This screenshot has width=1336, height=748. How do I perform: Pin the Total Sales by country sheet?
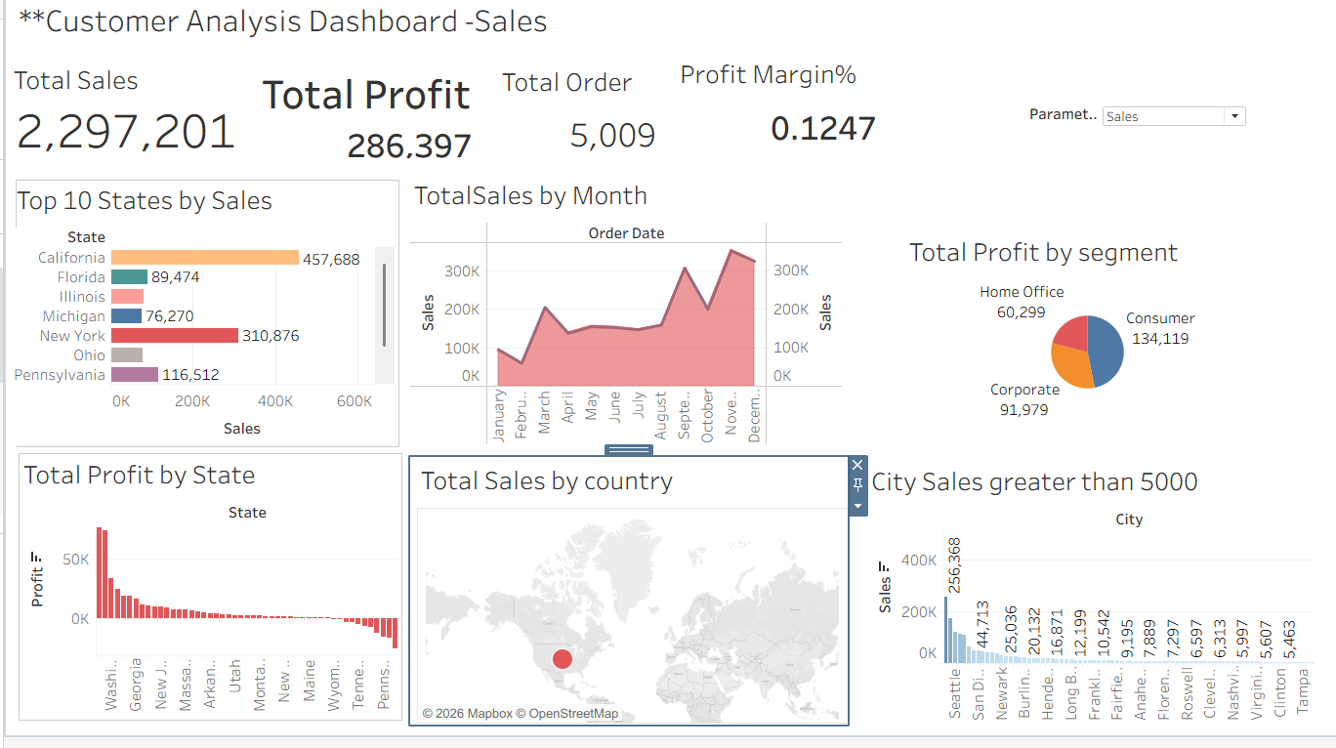(857, 485)
